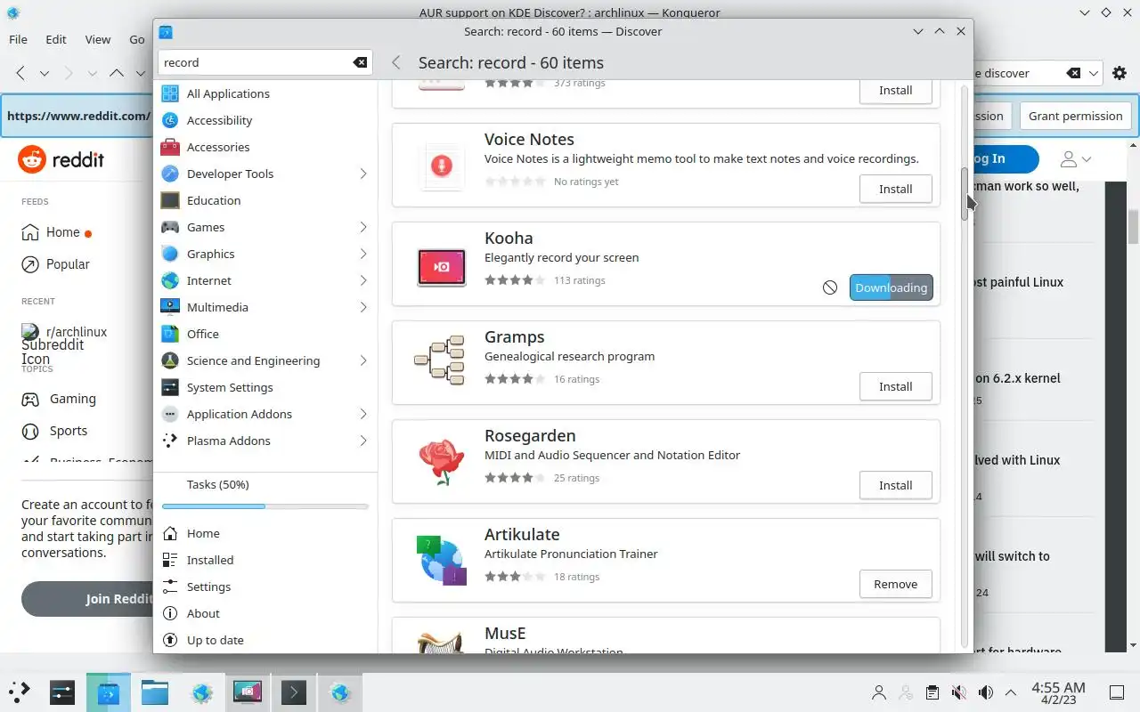Open Konsole terminal from taskbar
The height and width of the screenshot is (712, 1140).
pyautogui.click(x=294, y=692)
